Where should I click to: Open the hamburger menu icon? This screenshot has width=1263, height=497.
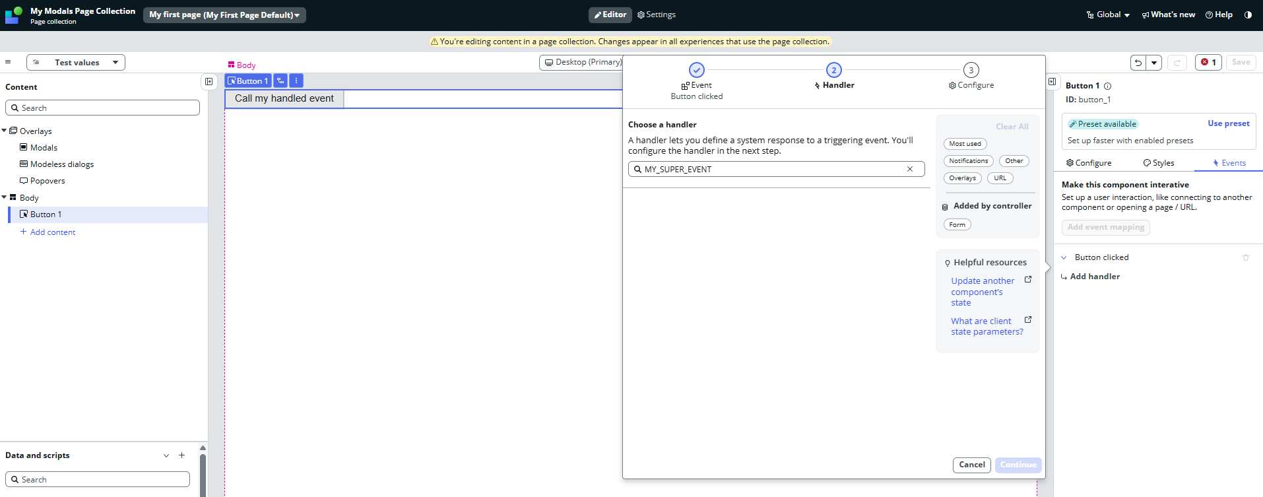tap(8, 62)
